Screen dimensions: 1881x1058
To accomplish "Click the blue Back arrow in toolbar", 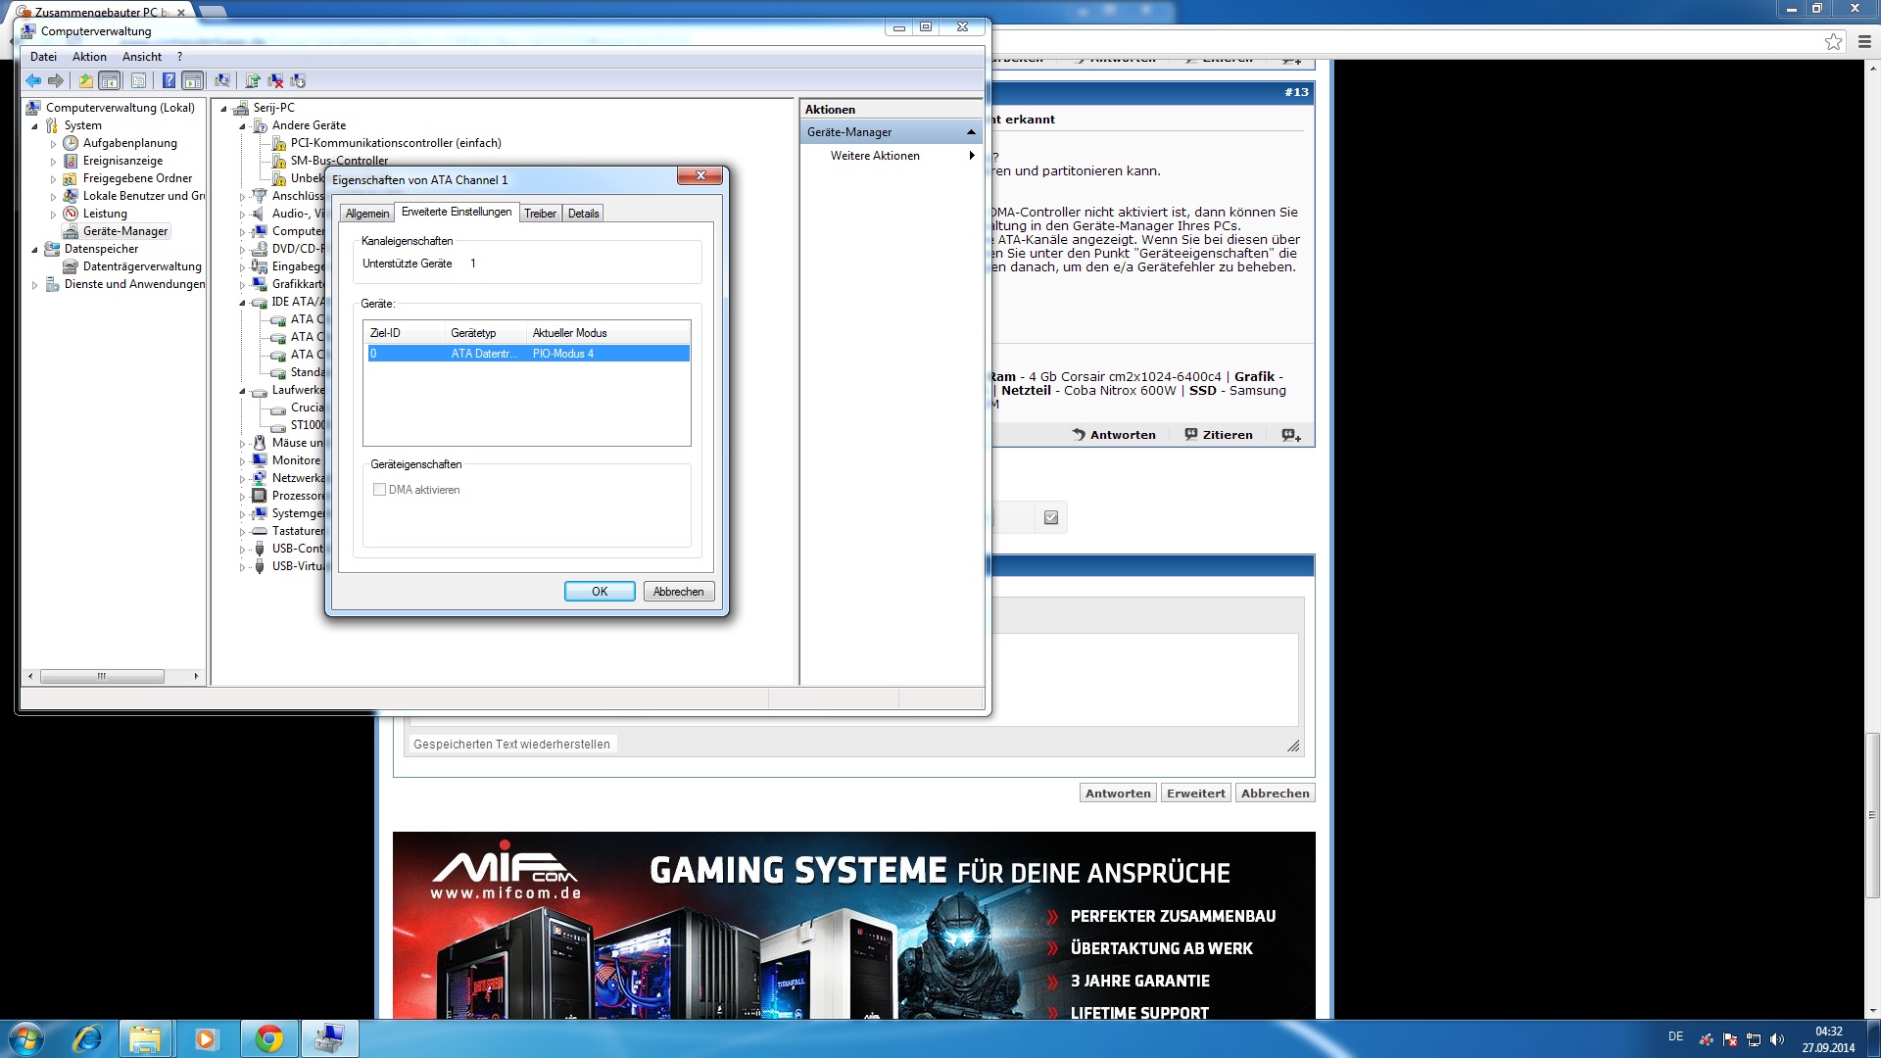I will point(33,80).
